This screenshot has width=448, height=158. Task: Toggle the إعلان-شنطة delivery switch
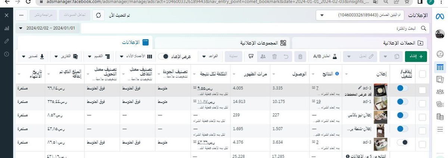[x=403, y=129]
